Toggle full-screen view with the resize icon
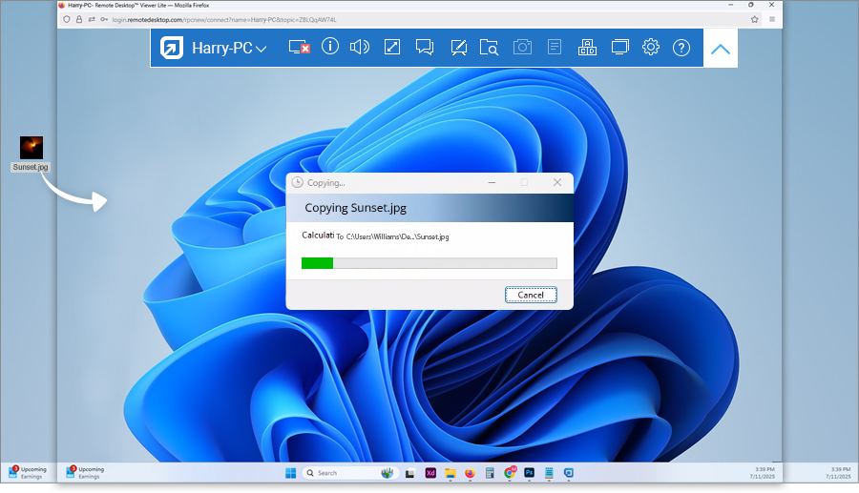The width and height of the screenshot is (859, 493). point(391,47)
